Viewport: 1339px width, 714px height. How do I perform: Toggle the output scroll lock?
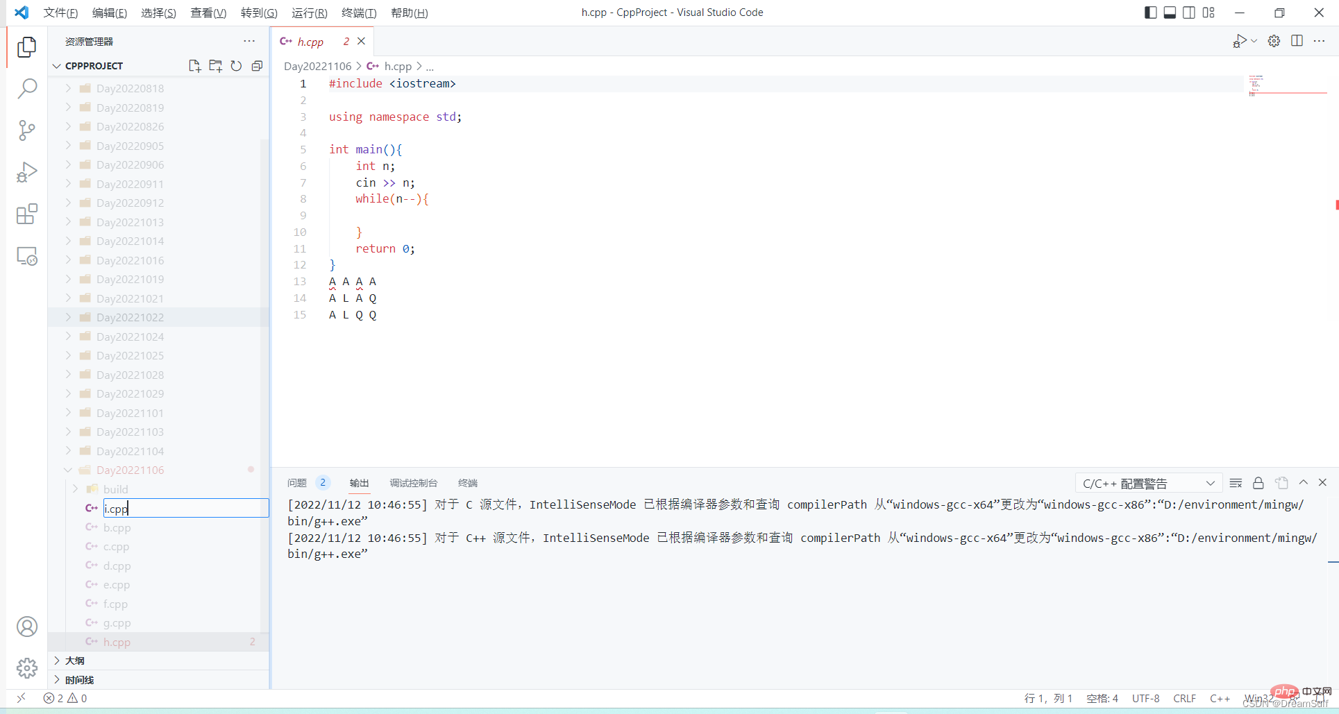[1258, 483]
